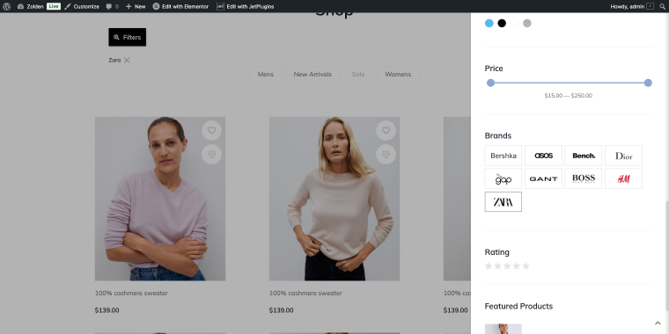Set rating filter to five stars
The image size is (669, 334).
coord(526,266)
